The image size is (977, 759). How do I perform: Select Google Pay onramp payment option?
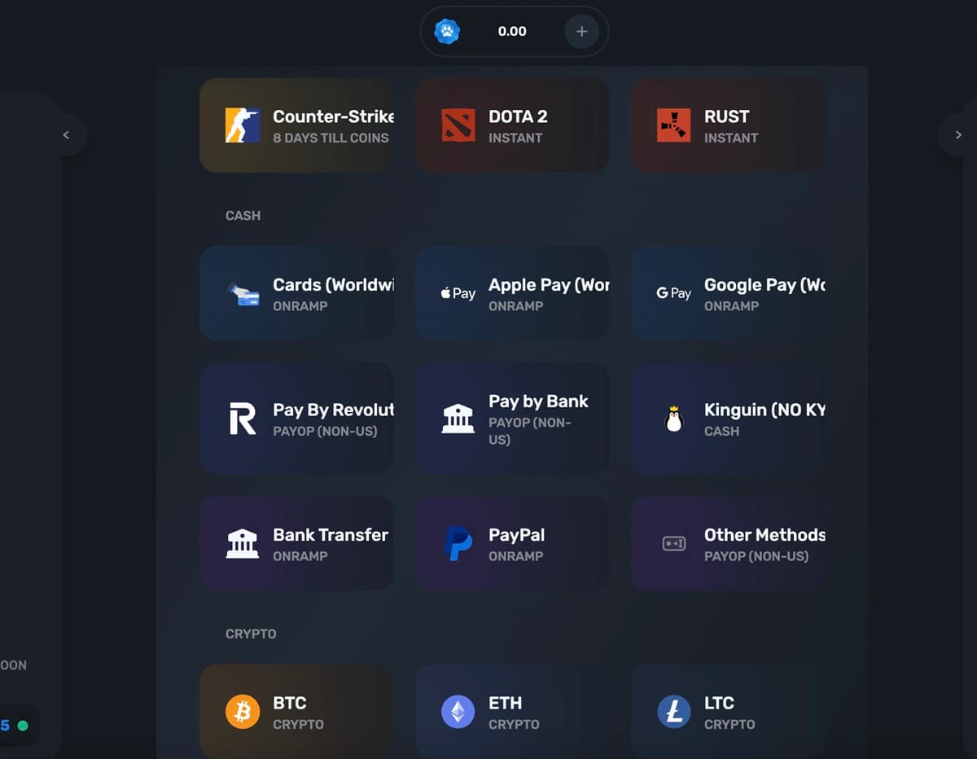coord(728,293)
